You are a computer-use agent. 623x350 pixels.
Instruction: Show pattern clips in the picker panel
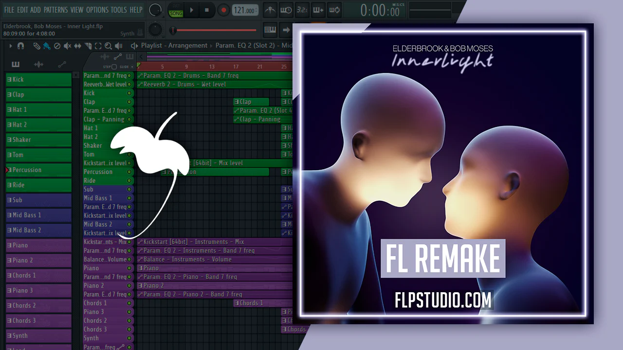16,65
